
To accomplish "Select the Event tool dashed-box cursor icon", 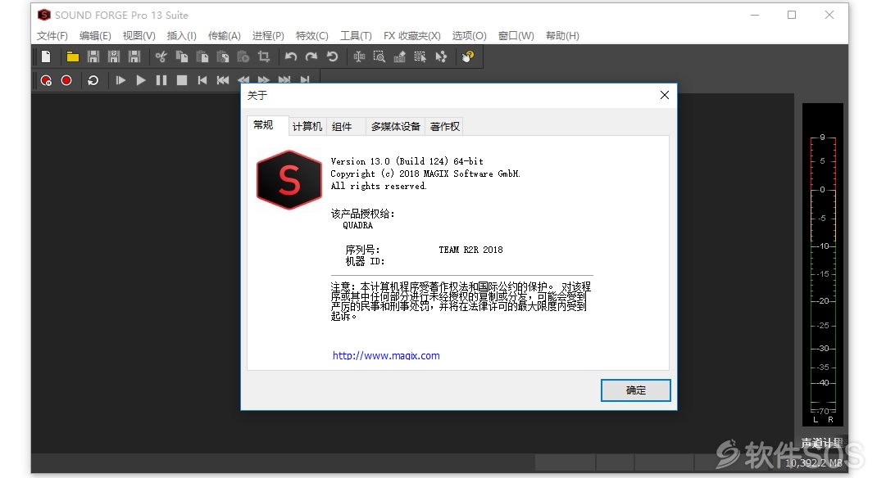I will pos(420,56).
